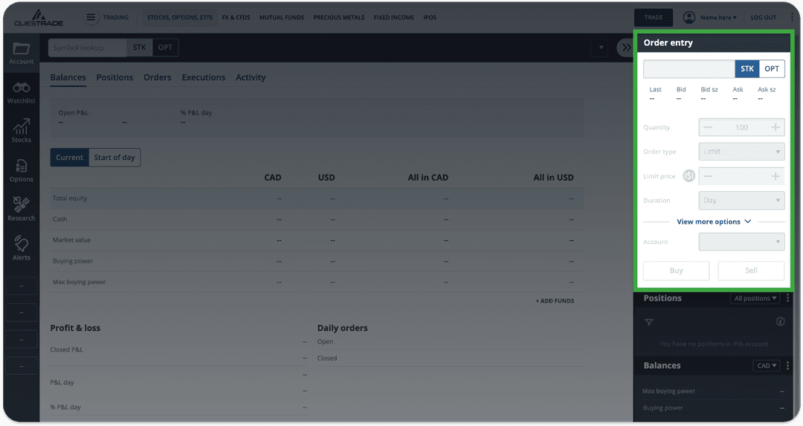Open the Name here account dropdown
This screenshot has height=426, width=803.
tap(718, 17)
